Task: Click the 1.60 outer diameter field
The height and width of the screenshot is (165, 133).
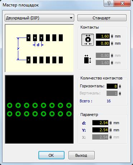Action: (x=103, y=36)
